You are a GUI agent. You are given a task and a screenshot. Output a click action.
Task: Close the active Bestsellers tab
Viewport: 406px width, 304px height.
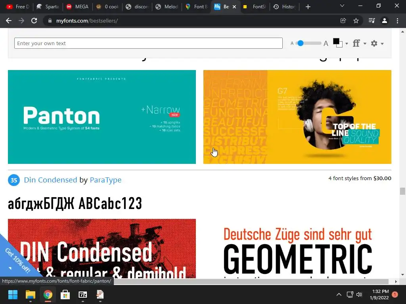point(234,7)
